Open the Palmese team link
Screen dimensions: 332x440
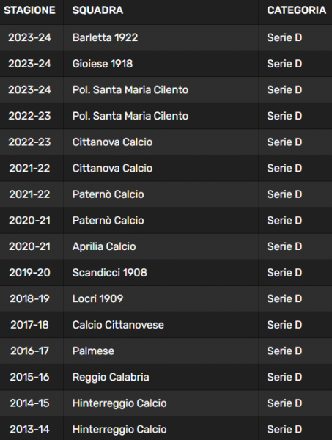click(x=93, y=351)
